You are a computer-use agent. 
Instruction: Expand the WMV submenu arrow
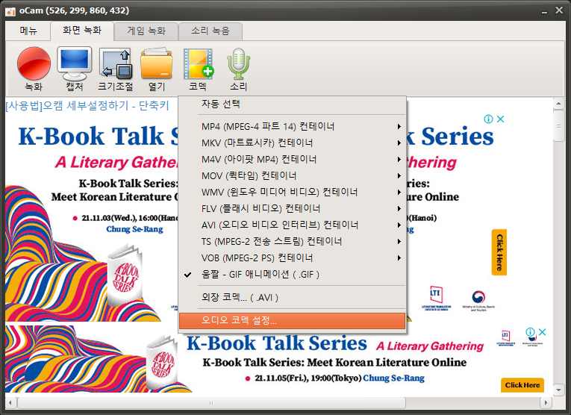(399, 192)
